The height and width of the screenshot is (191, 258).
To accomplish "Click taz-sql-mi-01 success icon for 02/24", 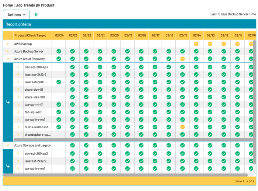I will (x=59, y=105).
